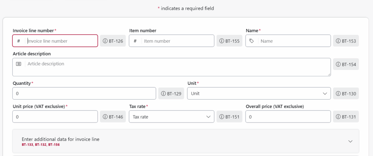Viewport: 373px width, 156px height.
Task: Click the BT-153 info badge
Action: (346, 41)
